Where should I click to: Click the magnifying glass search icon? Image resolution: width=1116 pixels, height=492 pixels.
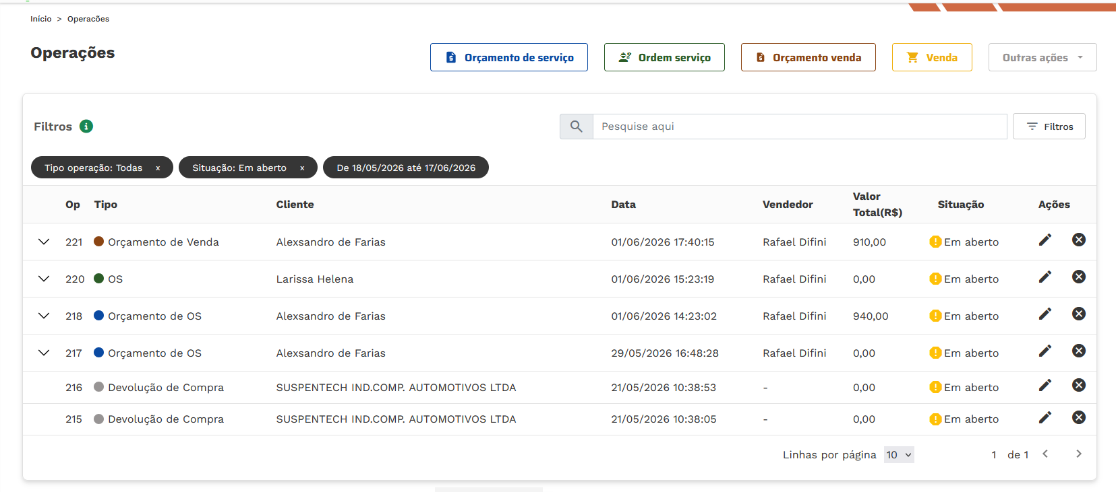tap(576, 126)
